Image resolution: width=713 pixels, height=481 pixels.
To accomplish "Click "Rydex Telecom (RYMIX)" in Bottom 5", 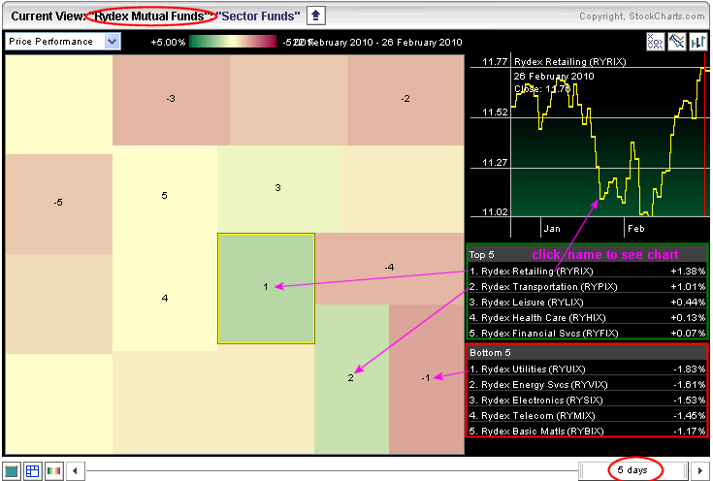I will tap(532, 415).
